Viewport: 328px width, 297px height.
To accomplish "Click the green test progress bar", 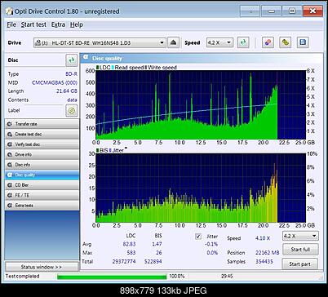I will pyautogui.click(x=112, y=277).
